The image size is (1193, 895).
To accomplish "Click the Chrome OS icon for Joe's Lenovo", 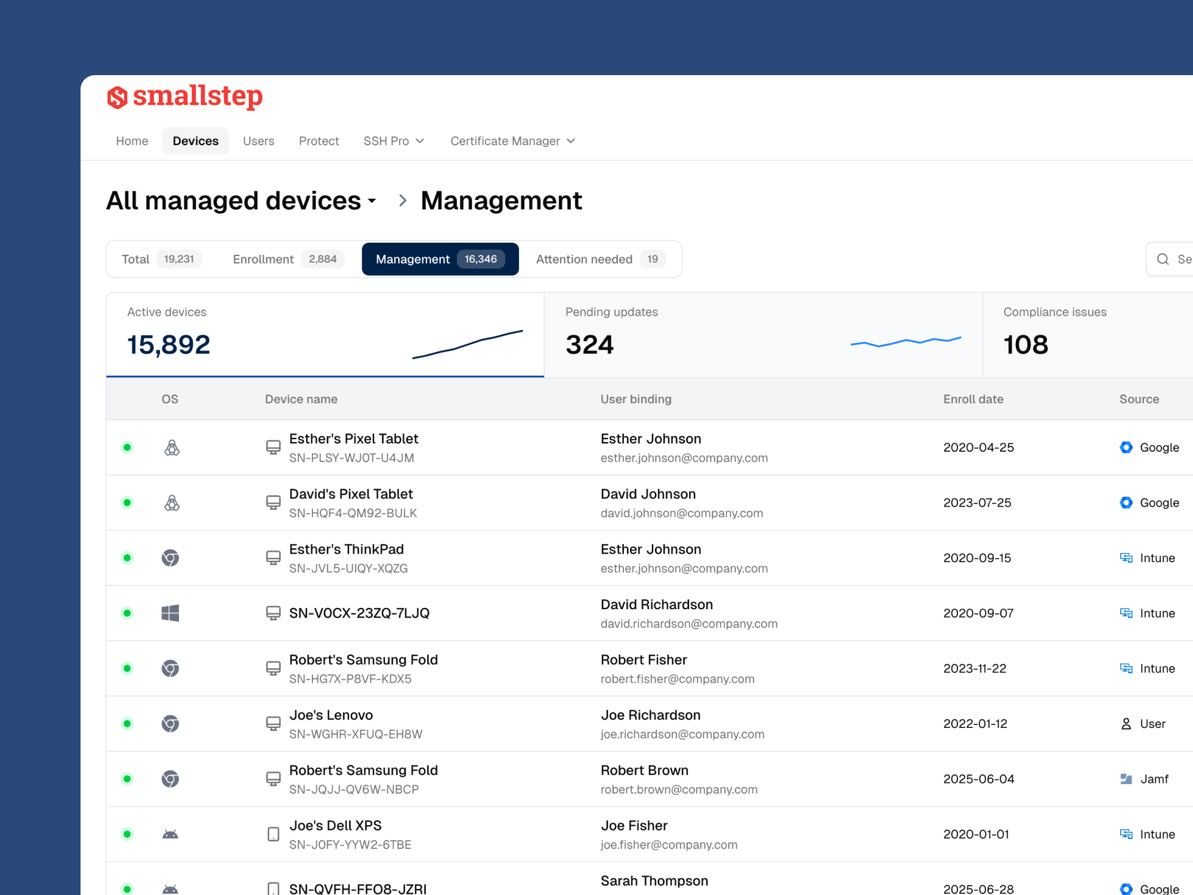I will pyautogui.click(x=170, y=724).
